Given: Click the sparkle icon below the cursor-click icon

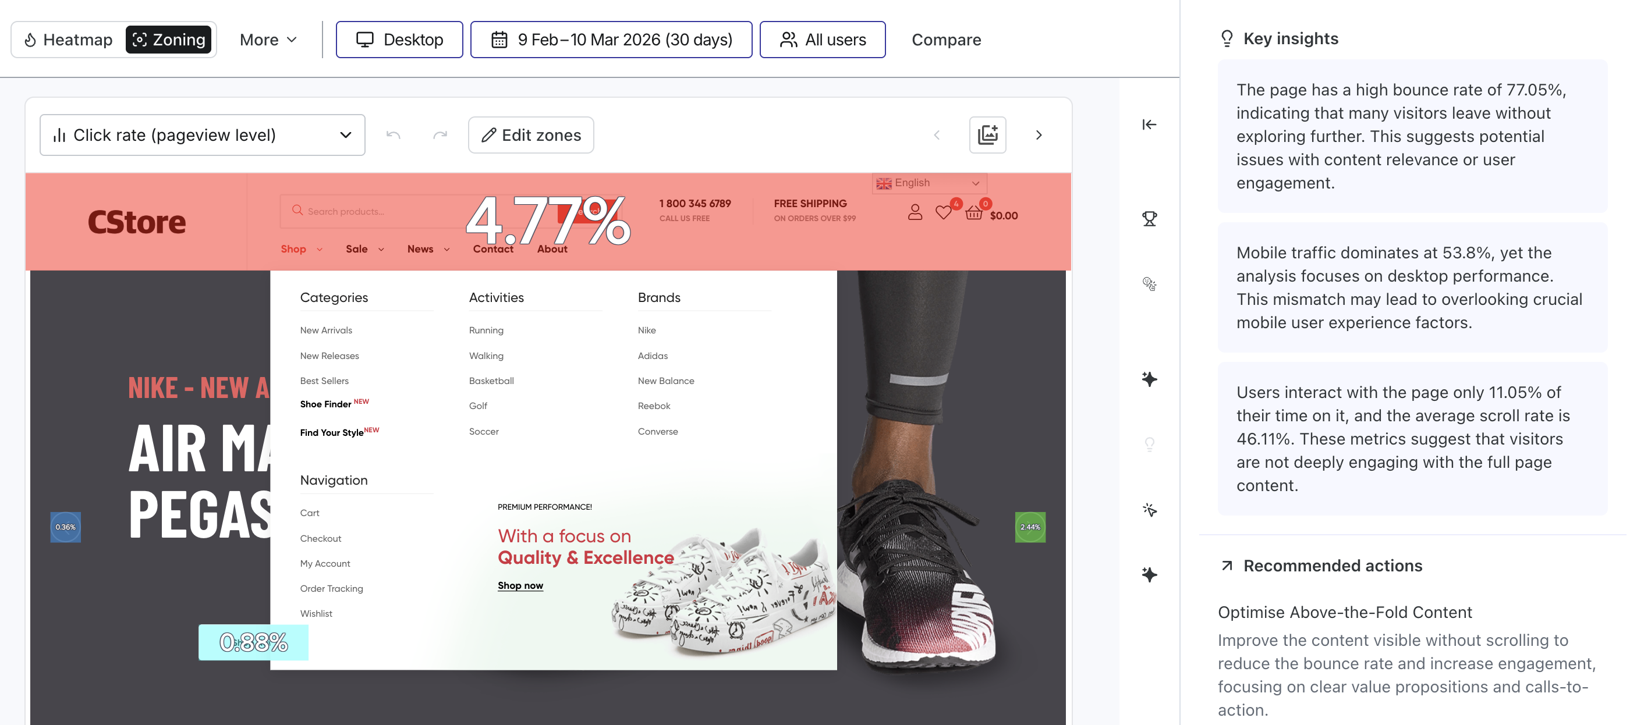Looking at the screenshot, I should (1149, 574).
